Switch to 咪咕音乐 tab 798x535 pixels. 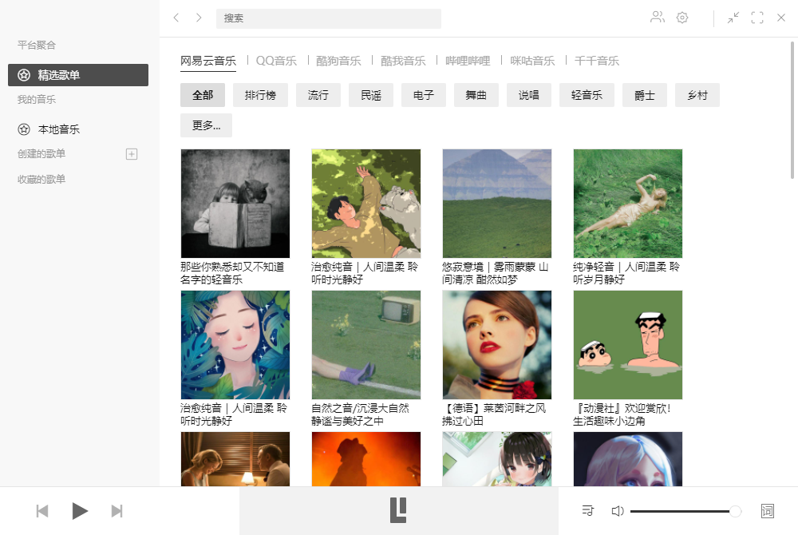532,61
